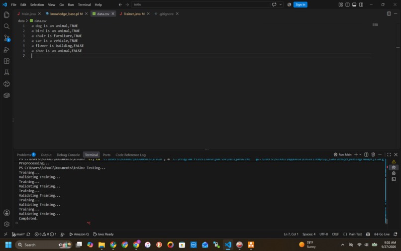Viewport: 401px width, 251px height.
Task: Show hidden system tray icons chevron
Action: 342,245
